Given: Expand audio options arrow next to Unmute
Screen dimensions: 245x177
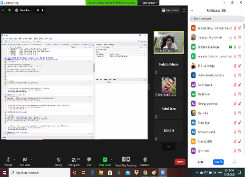Looking at the screenshot, I should 14,159.
